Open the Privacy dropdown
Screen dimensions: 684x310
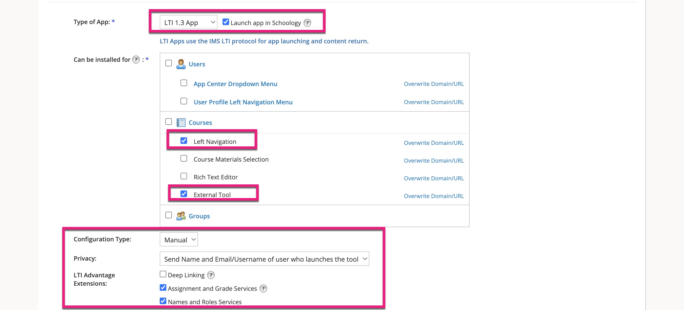click(x=264, y=259)
